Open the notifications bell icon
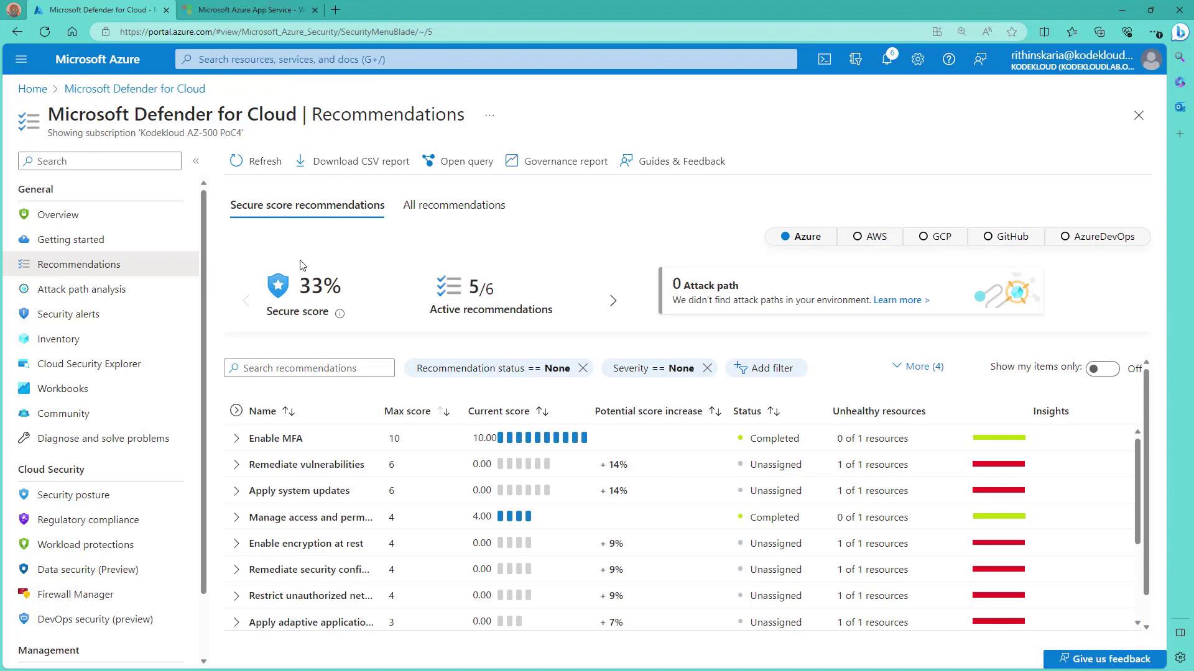This screenshot has width=1194, height=671. (x=887, y=59)
